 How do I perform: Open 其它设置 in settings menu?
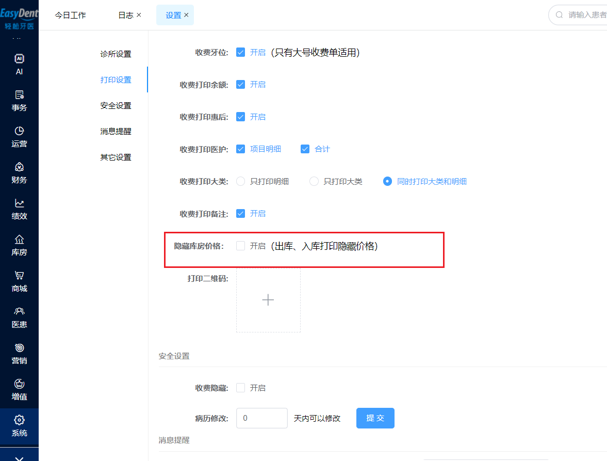click(x=116, y=157)
